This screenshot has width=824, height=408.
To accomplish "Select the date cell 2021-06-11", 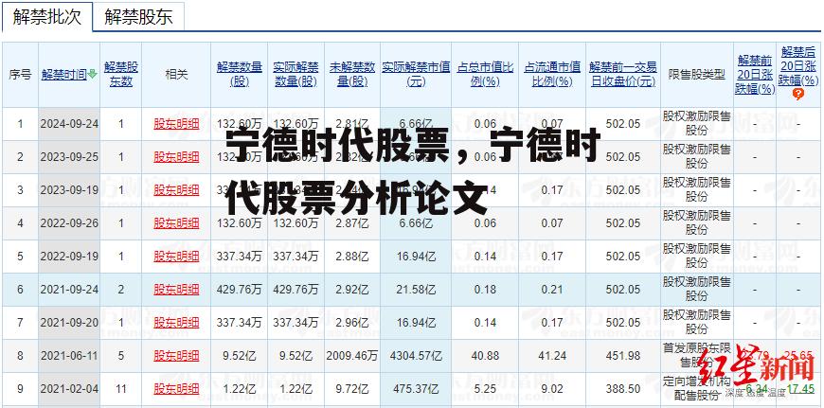I will point(69,356).
